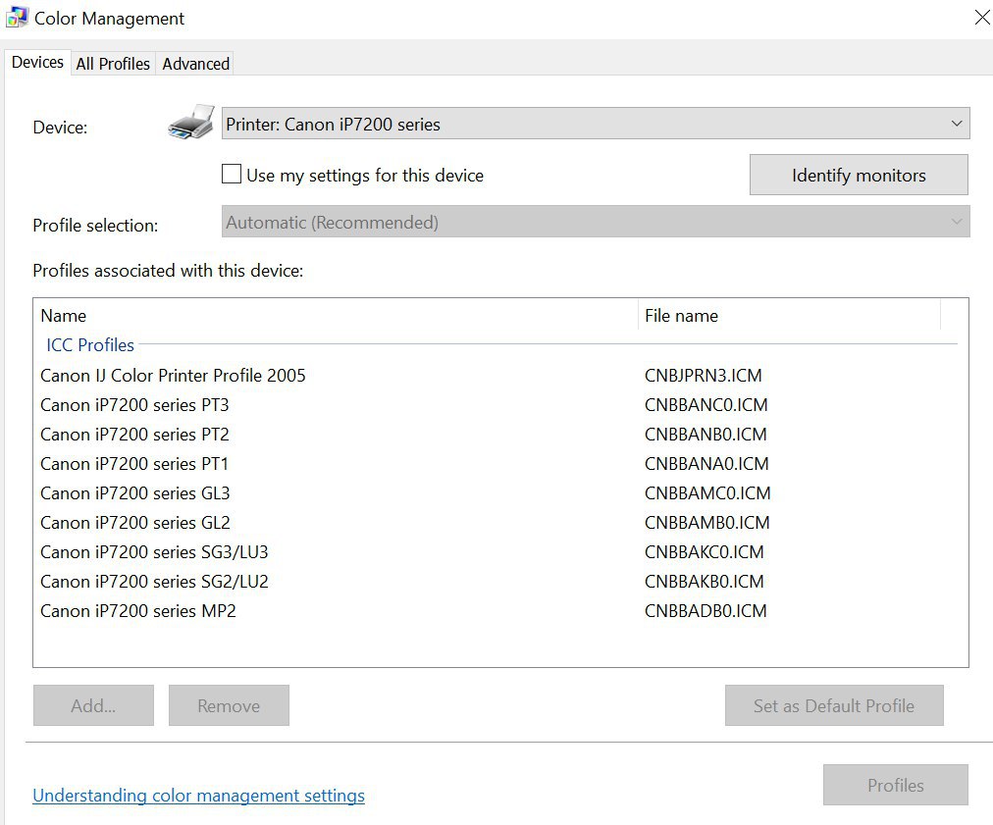Click the Profiles button

click(896, 785)
